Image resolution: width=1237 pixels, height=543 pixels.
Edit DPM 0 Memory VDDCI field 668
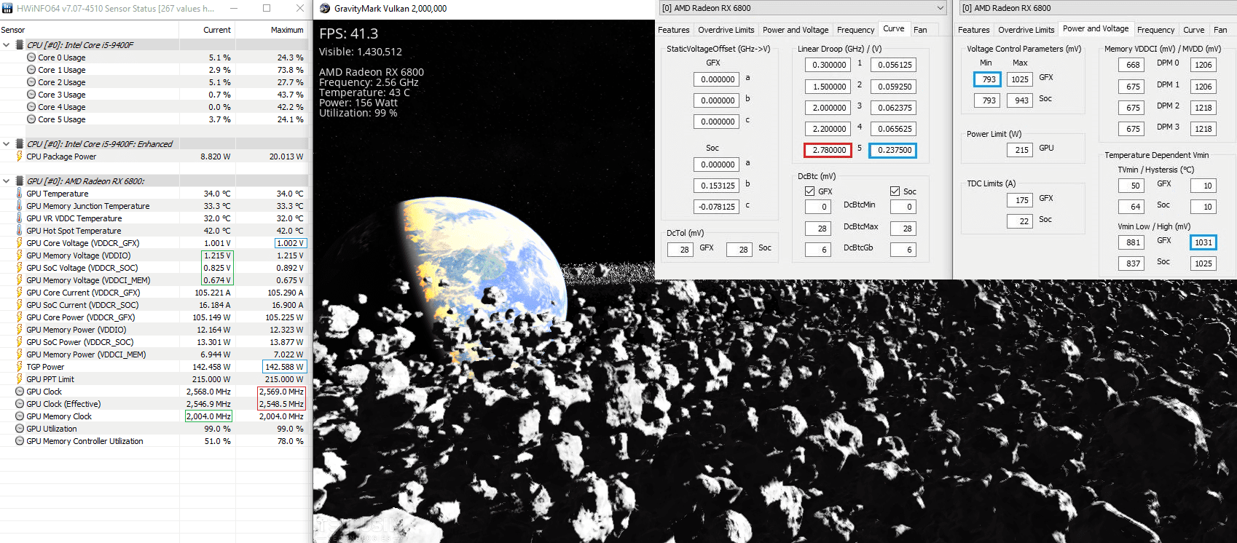[1131, 65]
